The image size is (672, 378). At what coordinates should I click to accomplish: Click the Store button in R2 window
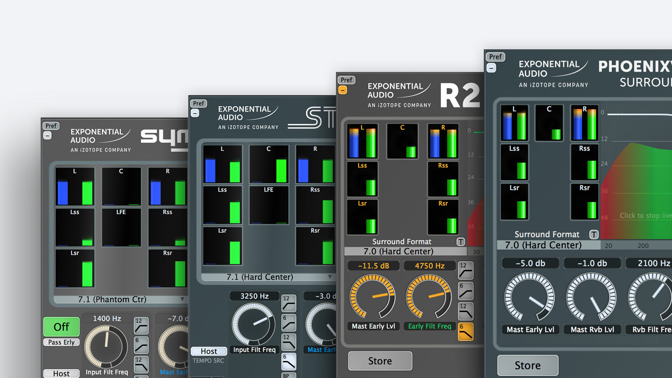tap(380, 361)
